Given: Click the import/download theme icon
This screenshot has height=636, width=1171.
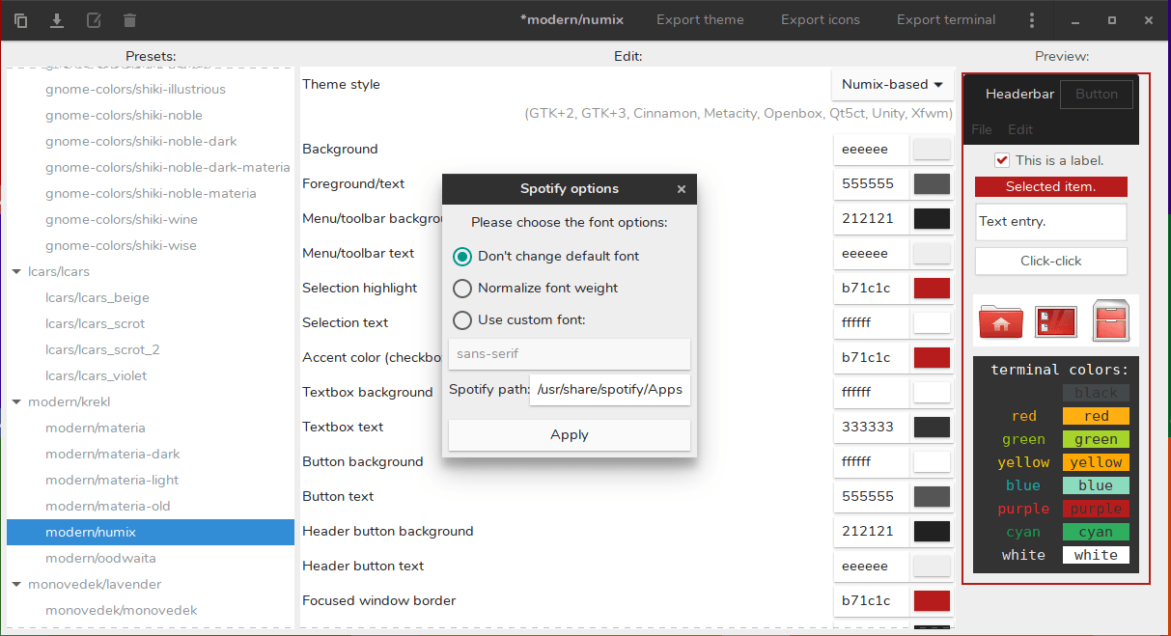Looking at the screenshot, I should (x=57, y=20).
